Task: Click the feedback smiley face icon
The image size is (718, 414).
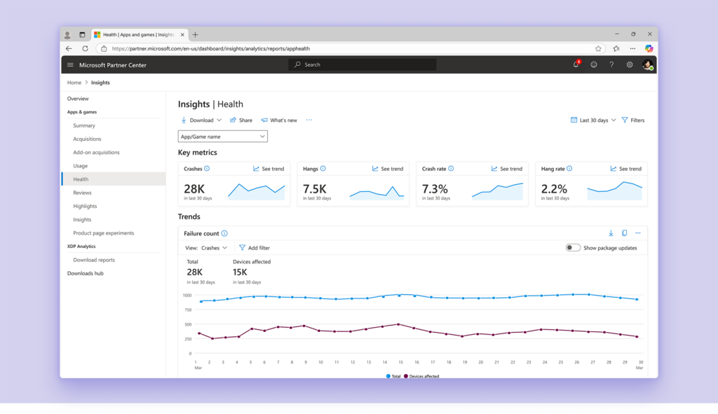Action: [x=594, y=64]
